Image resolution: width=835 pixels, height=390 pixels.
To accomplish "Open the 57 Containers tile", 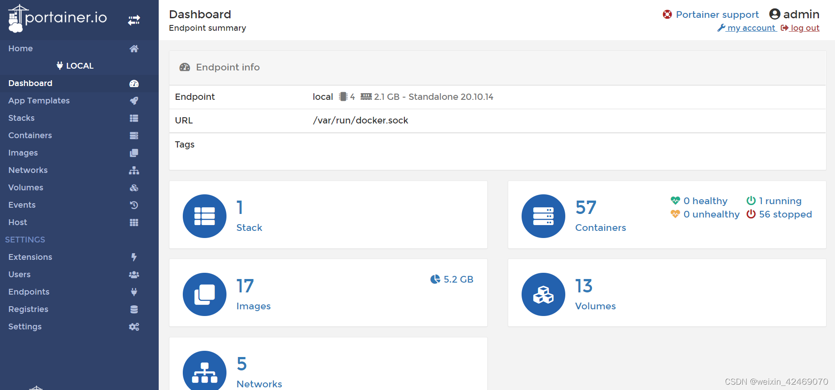I will (x=667, y=215).
